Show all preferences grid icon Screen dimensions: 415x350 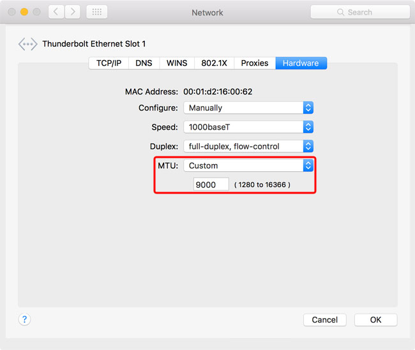pyautogui.click(x=96, y=12)
